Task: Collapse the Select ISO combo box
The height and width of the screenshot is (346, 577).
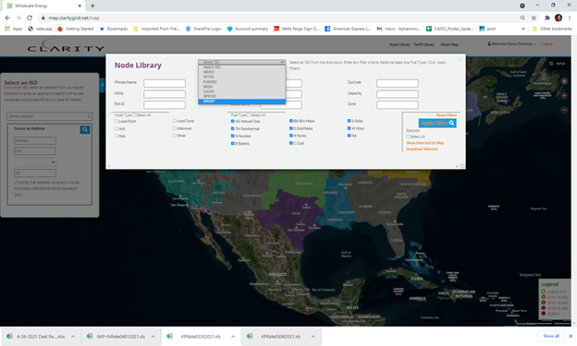Action: 241,62
